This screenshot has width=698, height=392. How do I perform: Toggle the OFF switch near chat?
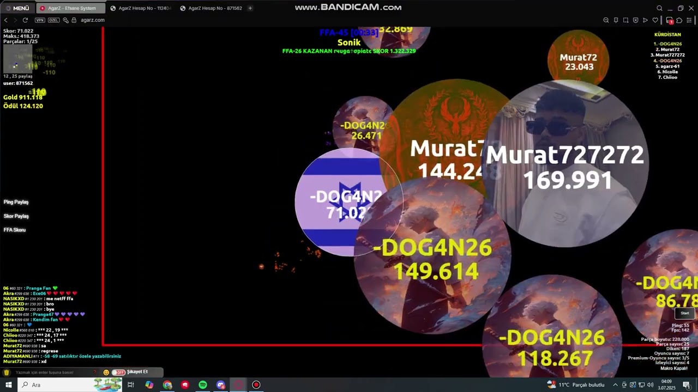tap(118, 372)
